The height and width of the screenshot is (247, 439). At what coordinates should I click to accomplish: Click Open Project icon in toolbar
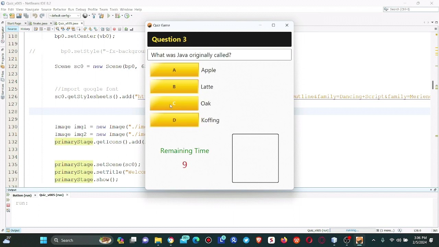pyautogui.click(x=19, y=16)
